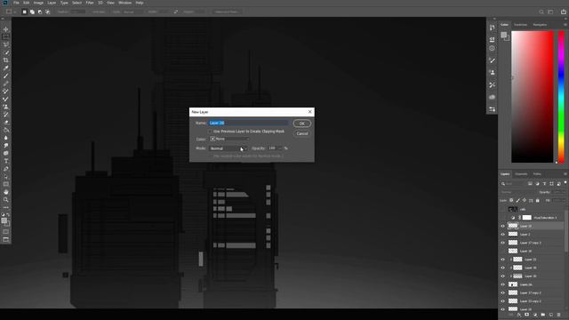This screenshot has height=320, width=569.
Task: Click the Create new layer icon
Action: [x=551, y=315]
